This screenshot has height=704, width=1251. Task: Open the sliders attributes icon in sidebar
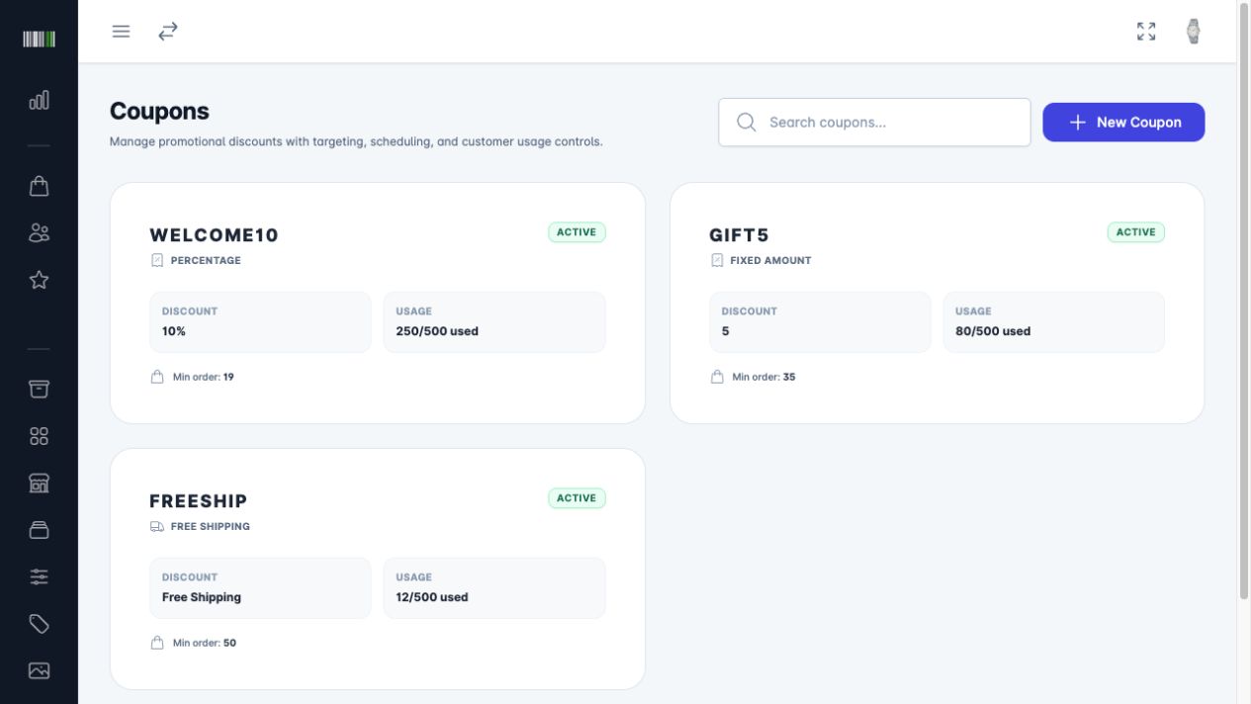(39, 576)
